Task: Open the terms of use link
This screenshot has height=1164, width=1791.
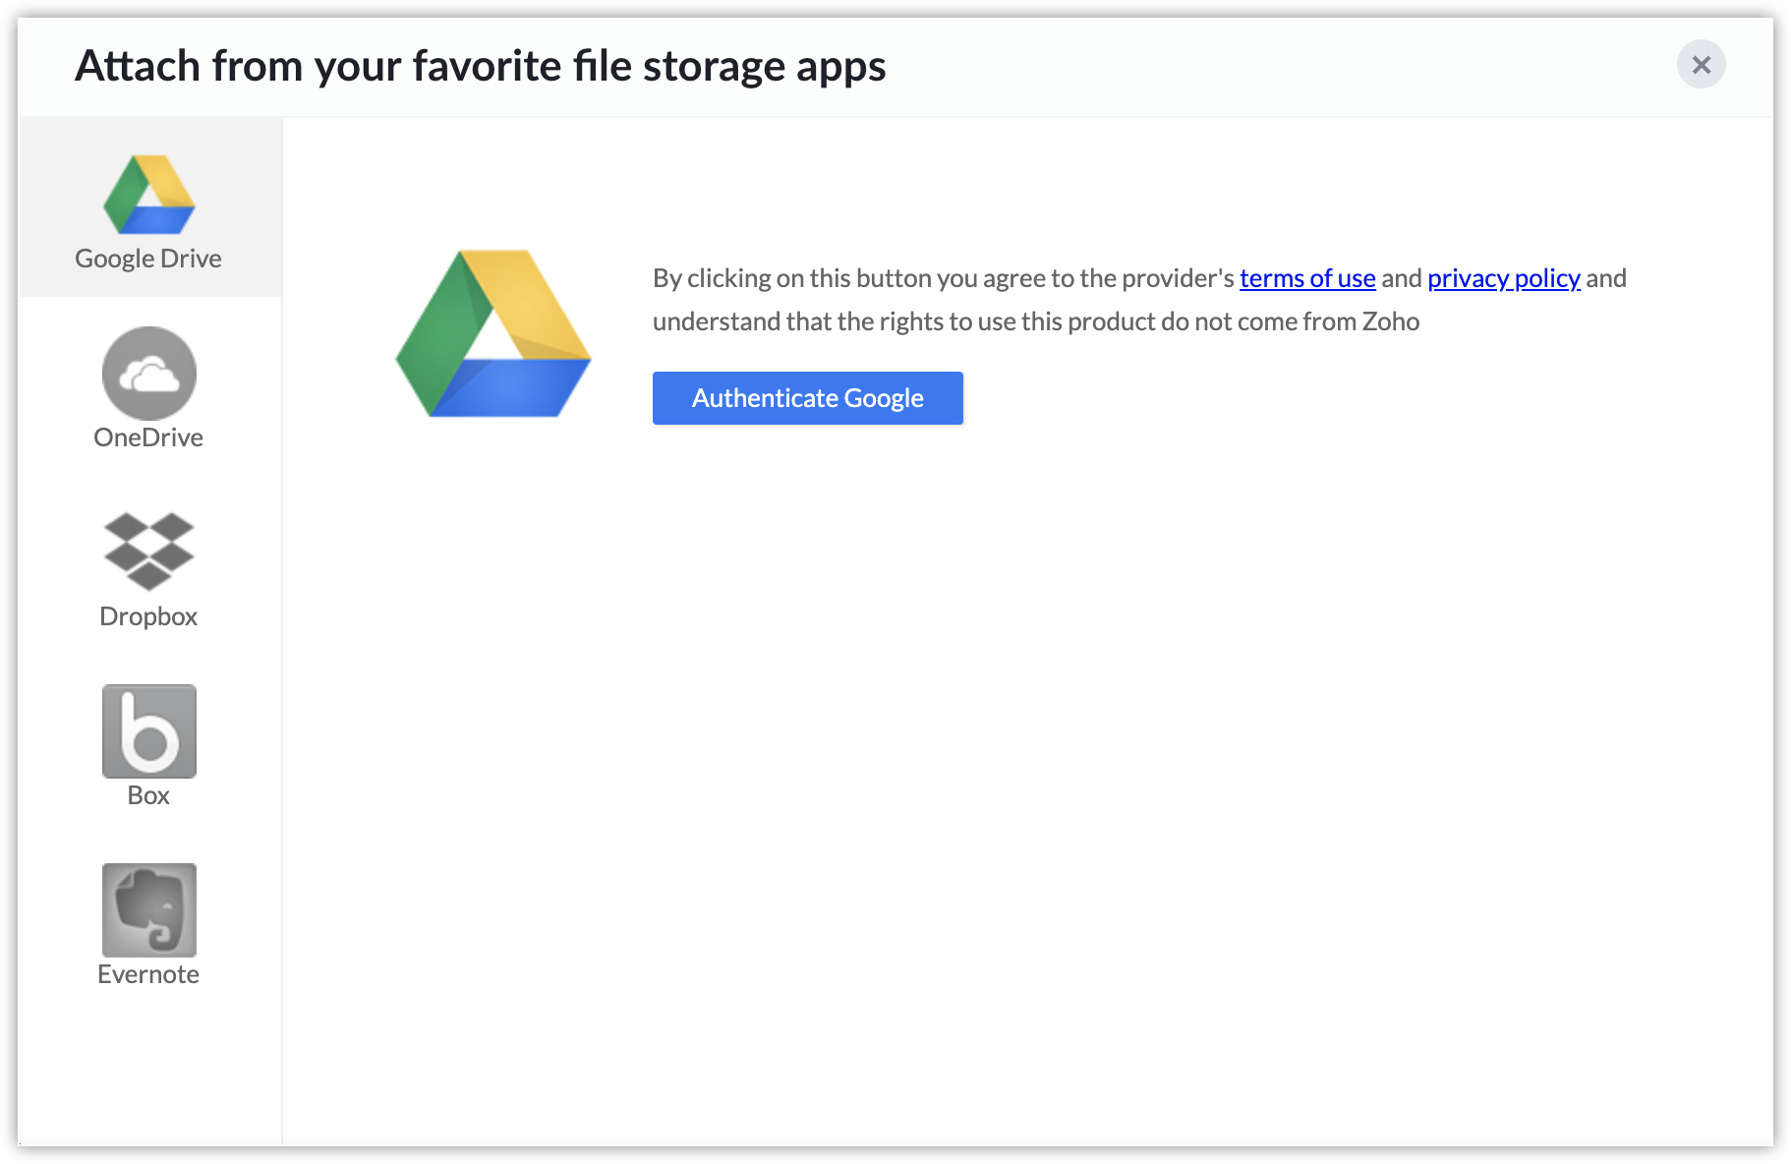Action: click(x=1307, y=278)
